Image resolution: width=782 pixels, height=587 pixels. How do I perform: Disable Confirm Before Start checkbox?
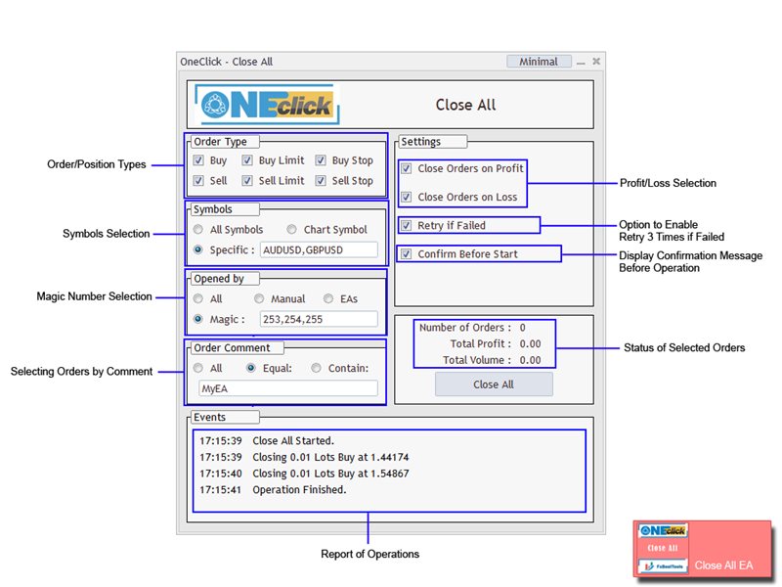click(x=407, y=253)
